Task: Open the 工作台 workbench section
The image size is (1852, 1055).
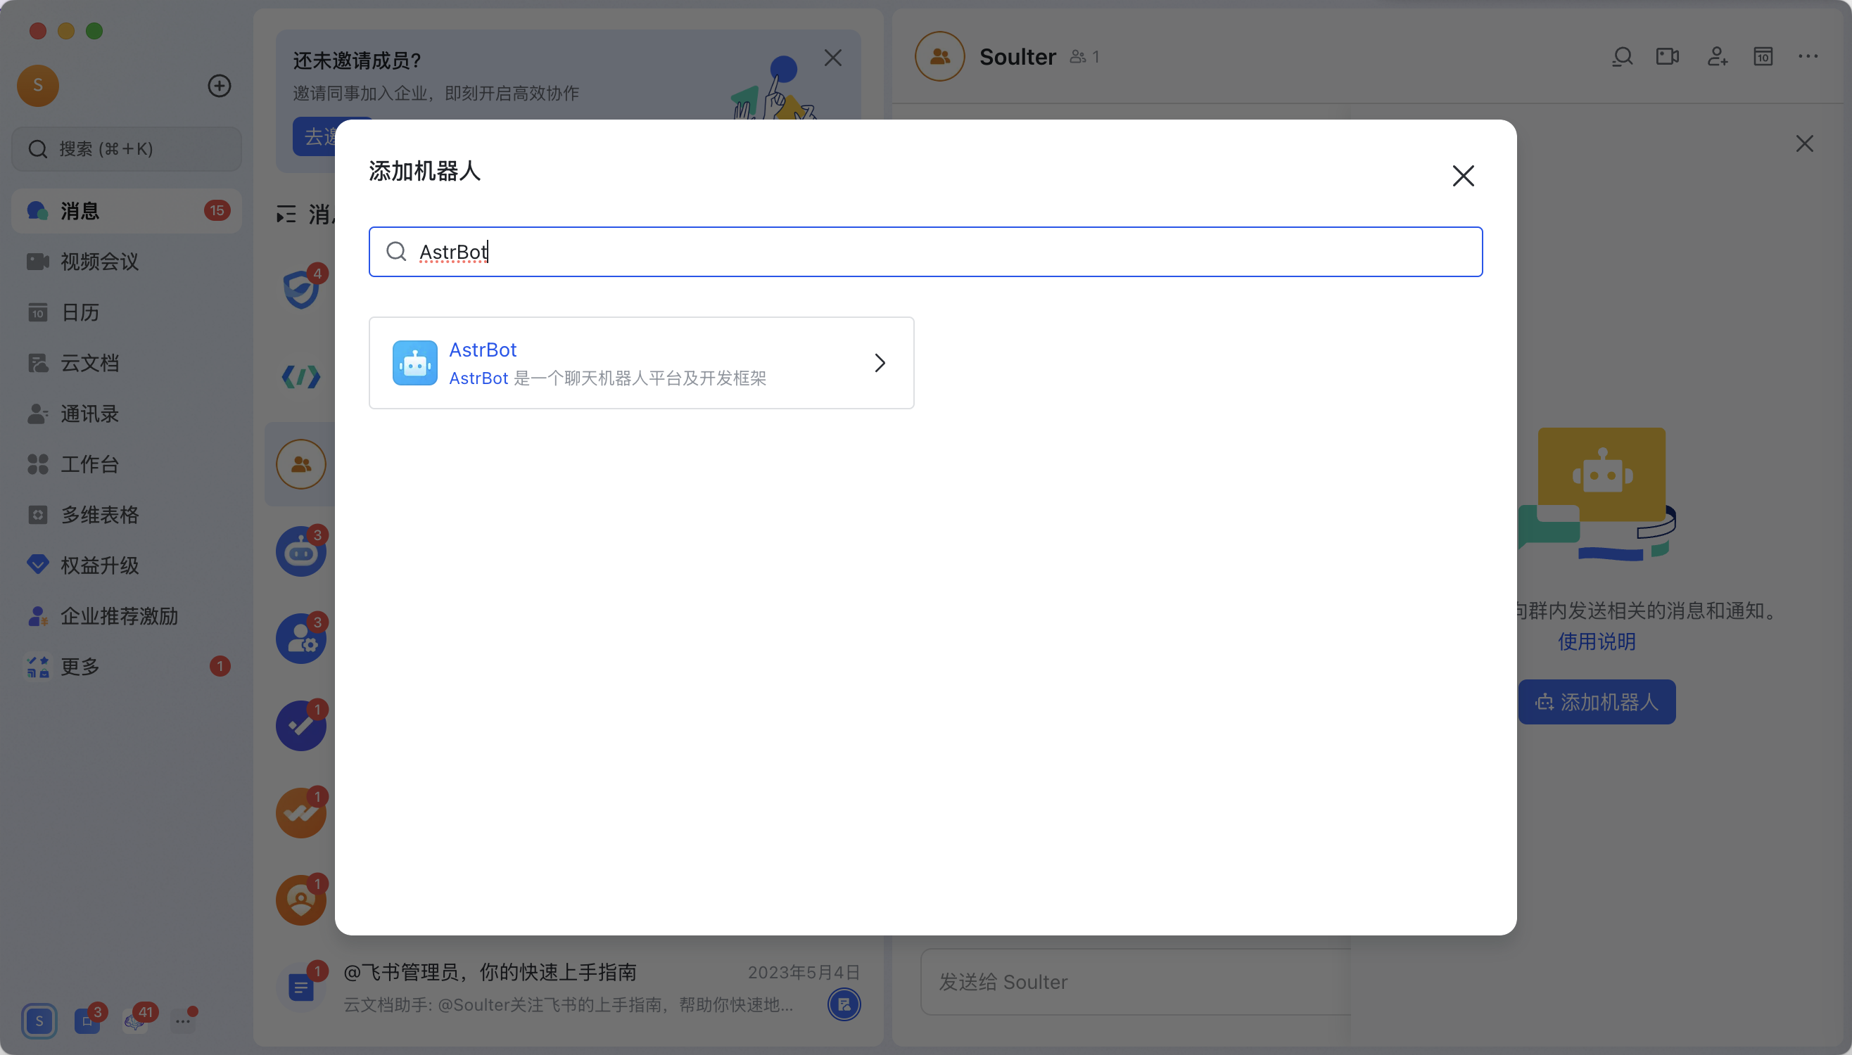Action: pyautogui.click(x=89, y=464)
